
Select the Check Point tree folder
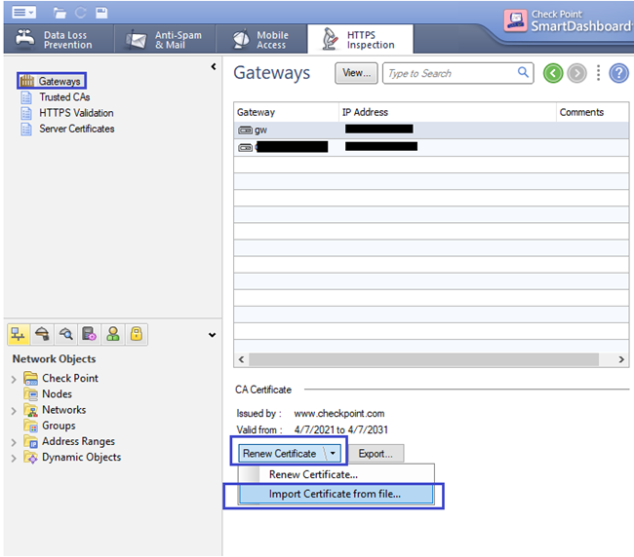(60, 378)
